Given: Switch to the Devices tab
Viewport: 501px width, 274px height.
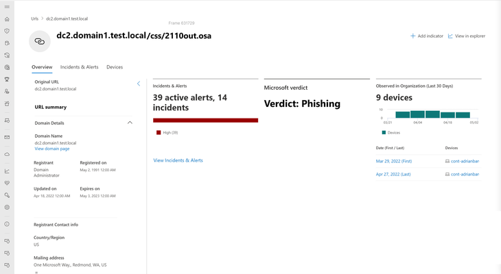Looking at the screenshot, I should [x=115, y=67].
